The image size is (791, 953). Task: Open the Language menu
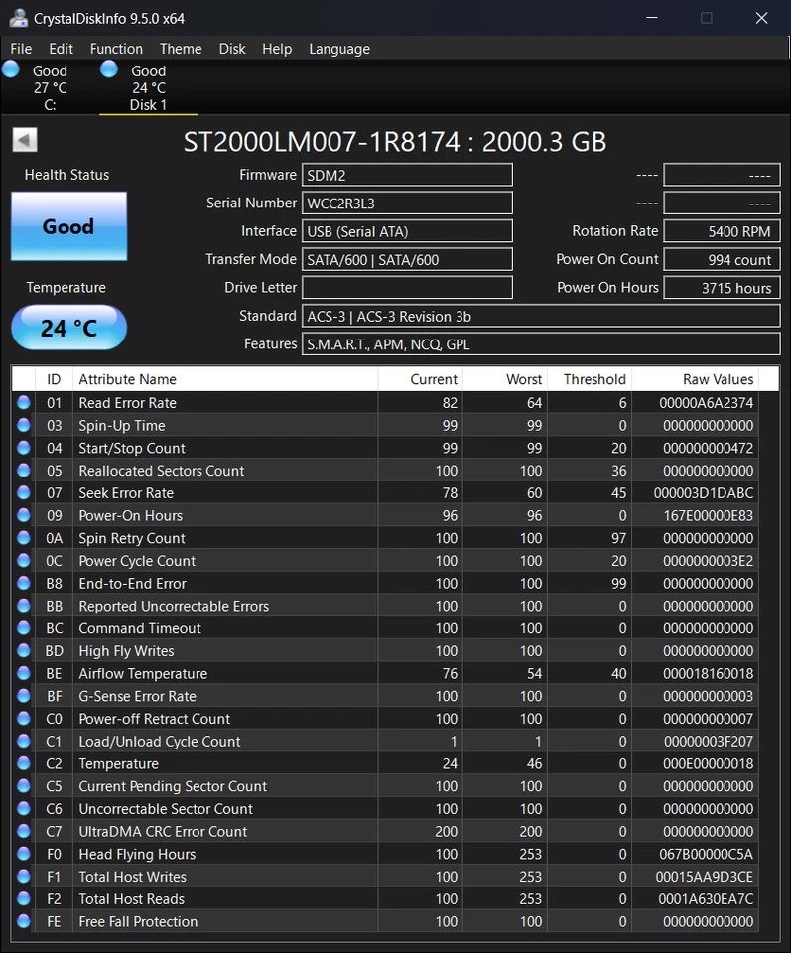339,49
